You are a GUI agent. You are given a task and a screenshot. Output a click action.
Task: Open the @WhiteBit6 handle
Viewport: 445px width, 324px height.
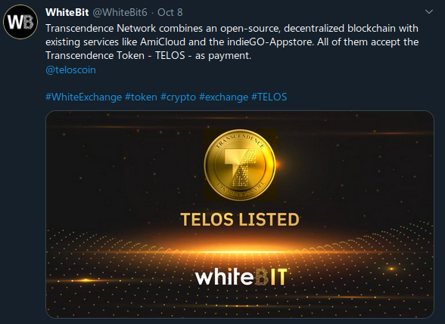pos(120,12)
